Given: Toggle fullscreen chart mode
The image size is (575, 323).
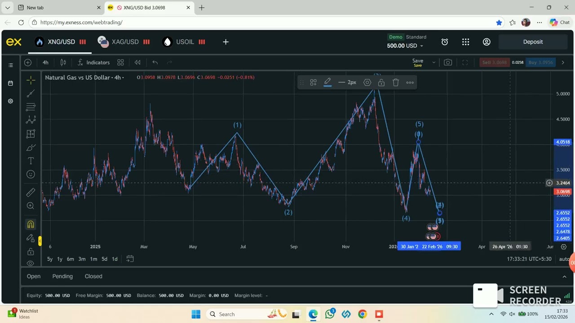Looking at the screenshot, I should 465,62.
